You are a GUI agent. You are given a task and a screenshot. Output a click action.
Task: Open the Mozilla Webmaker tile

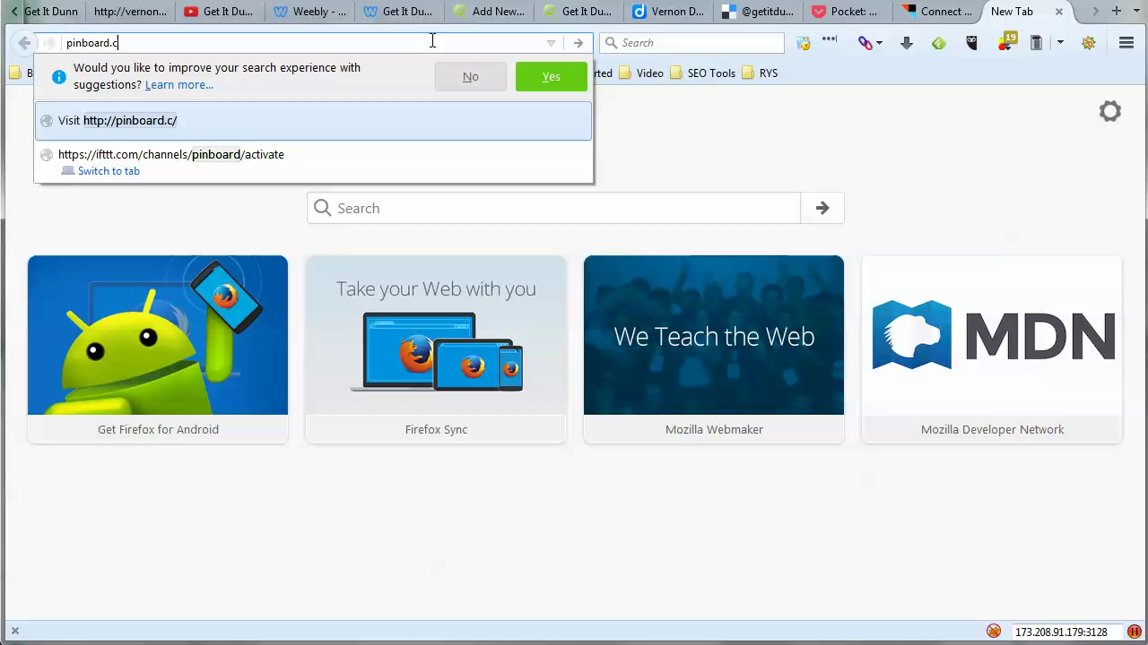click(714, 349)
